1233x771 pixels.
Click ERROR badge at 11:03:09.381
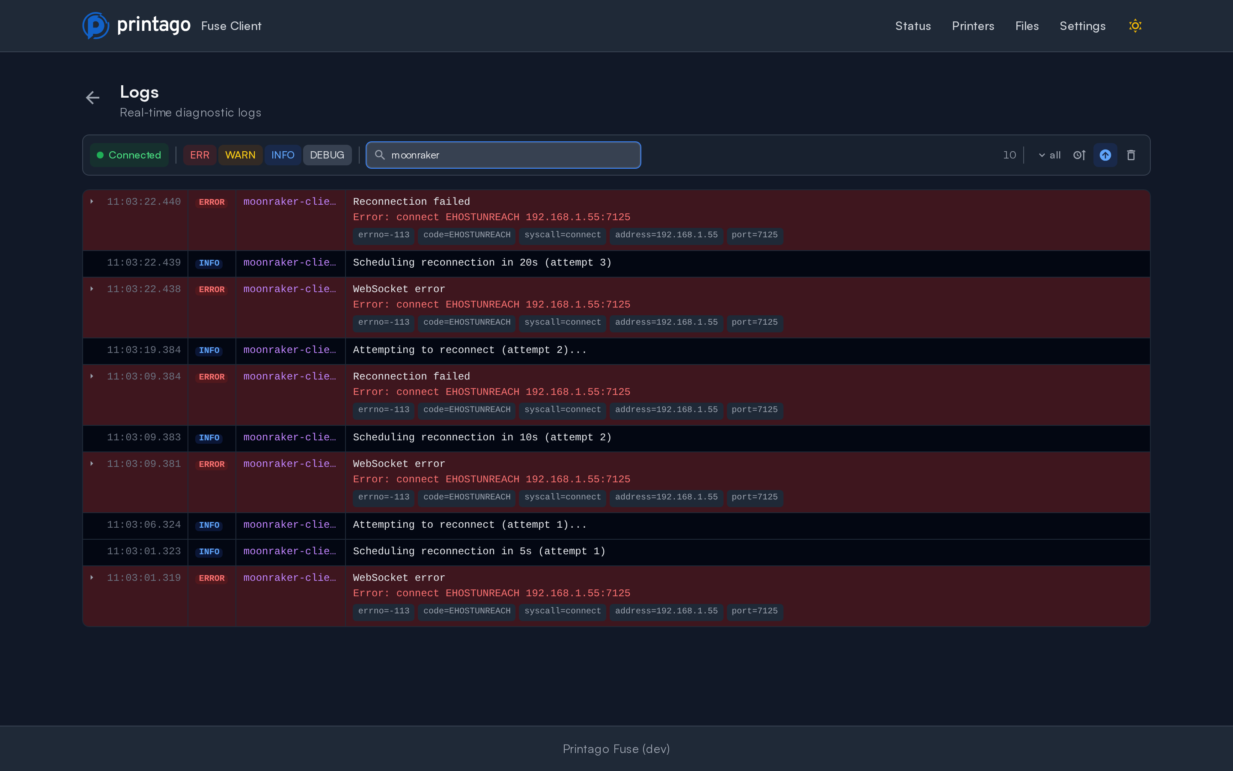coord(211,465)
